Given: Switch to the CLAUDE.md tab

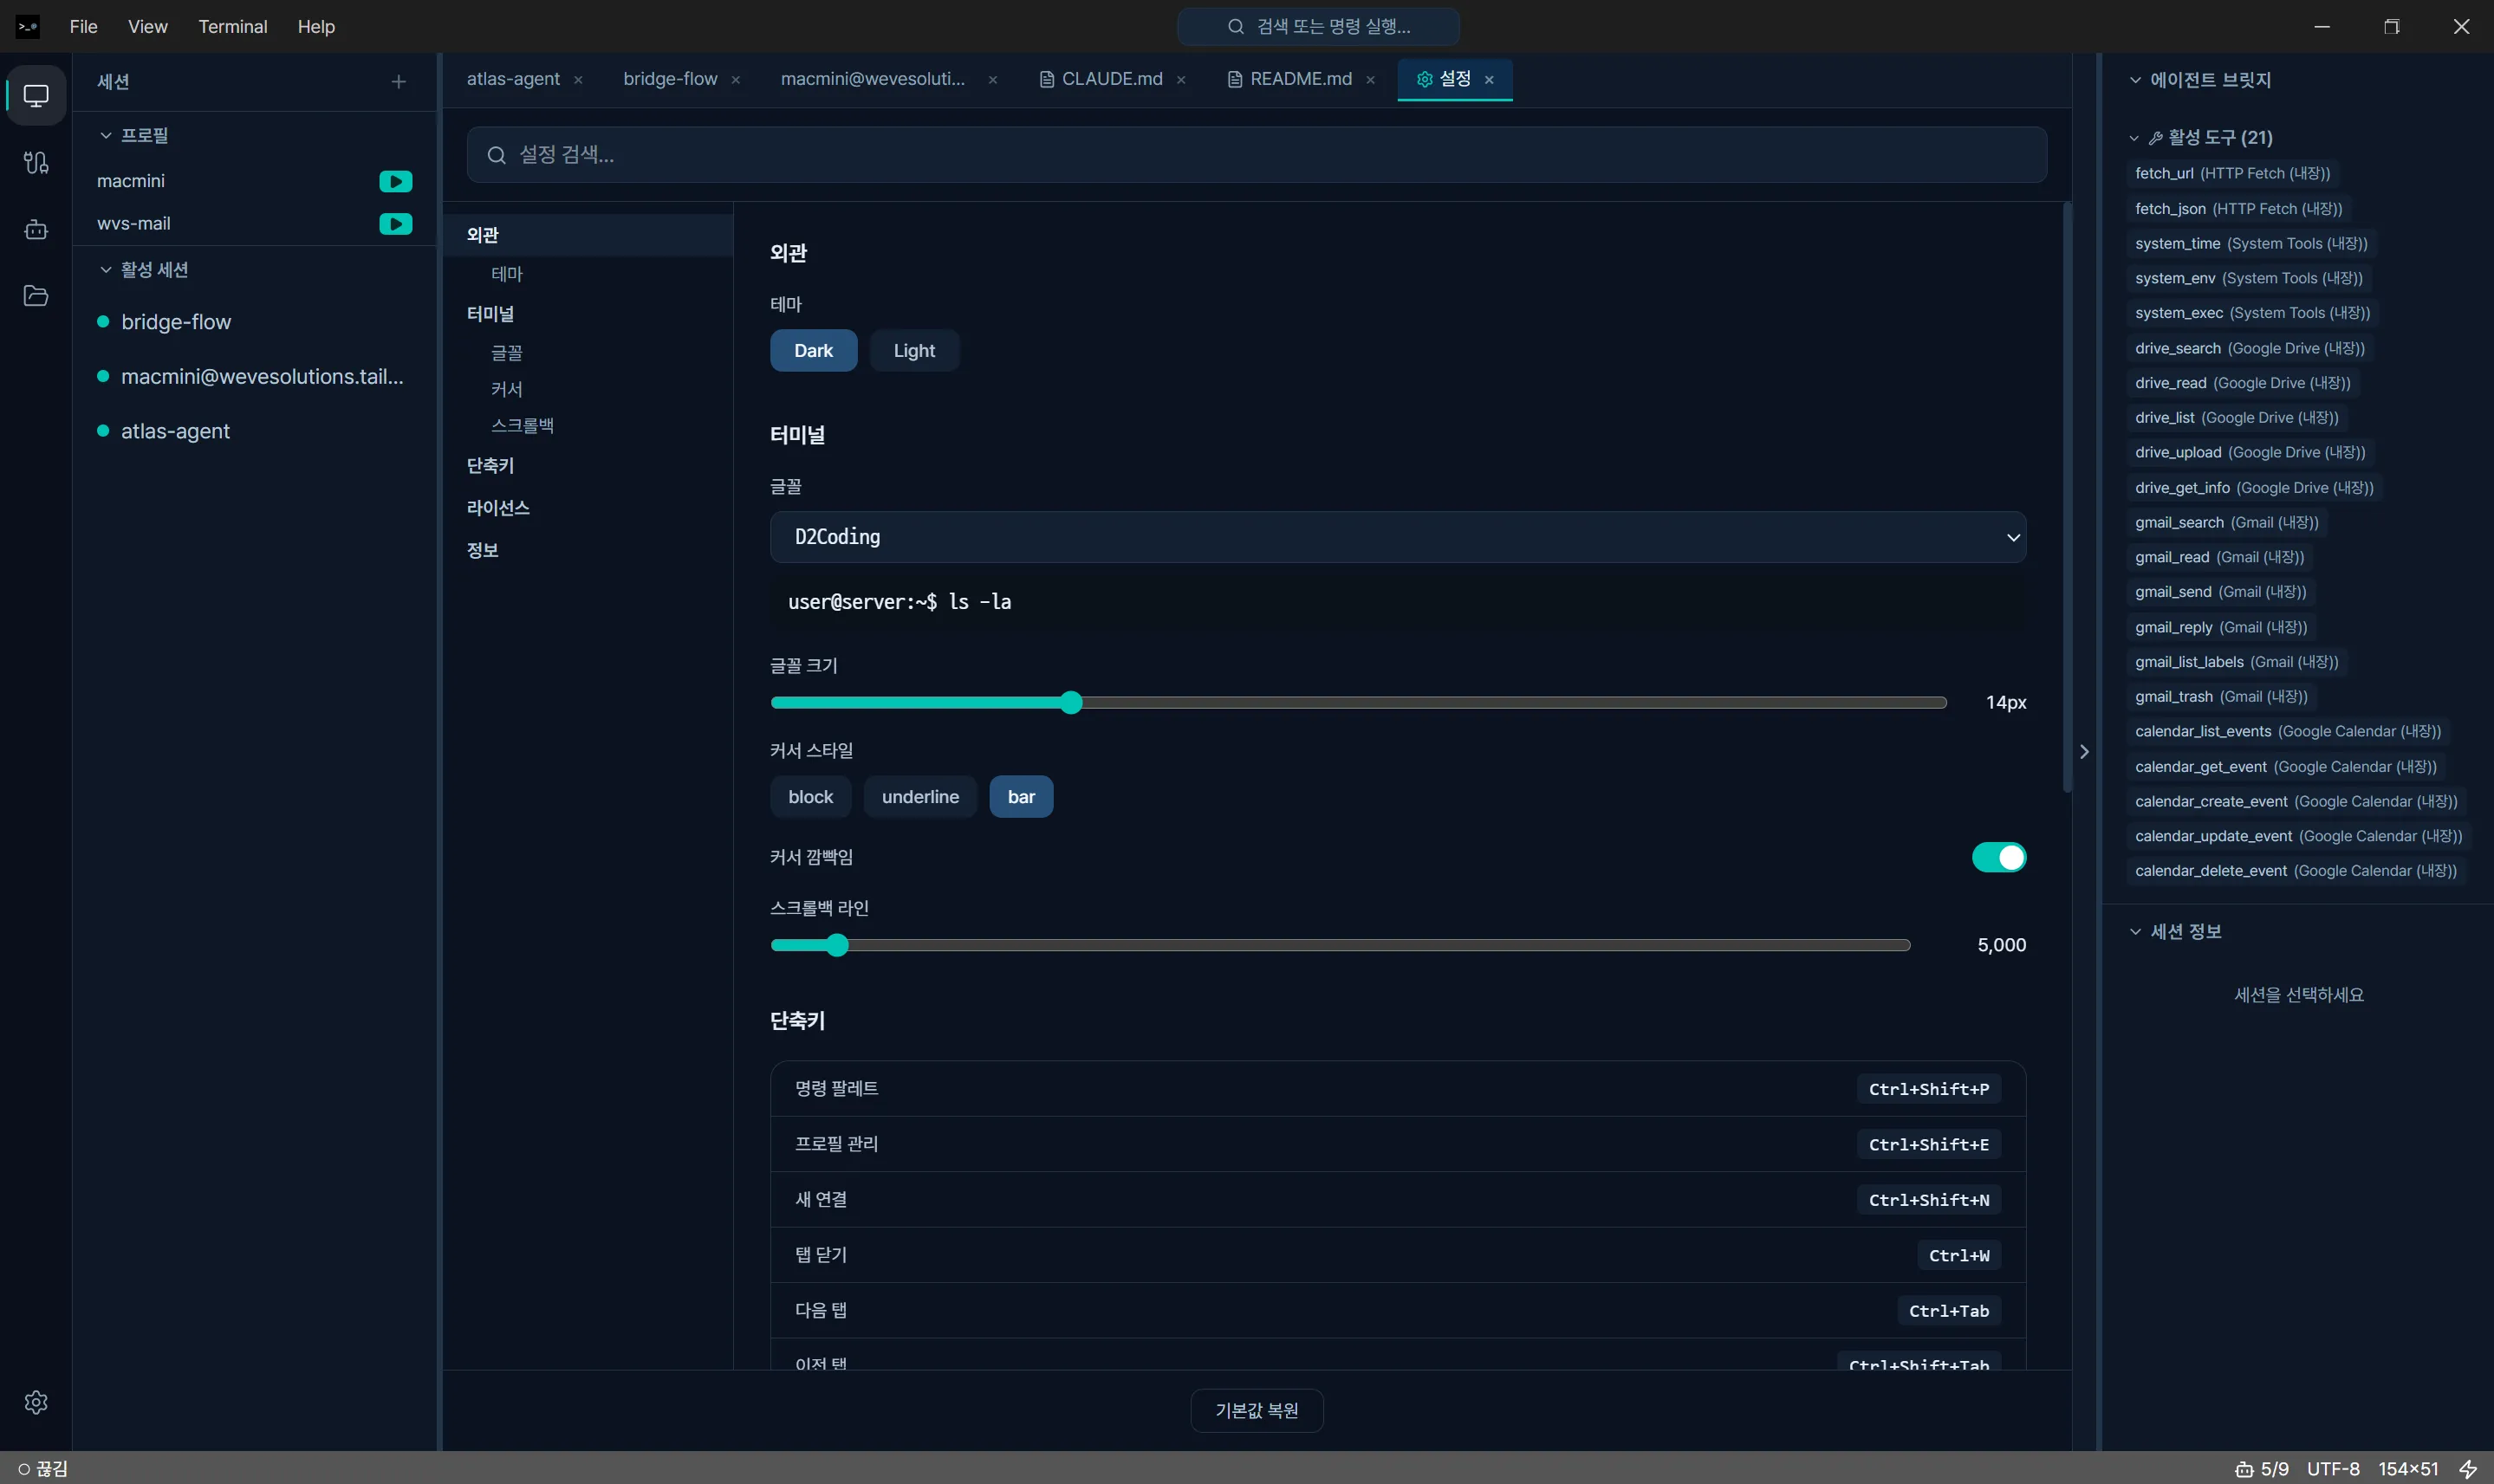Looking at the screenshot, I should point(1110,79).
